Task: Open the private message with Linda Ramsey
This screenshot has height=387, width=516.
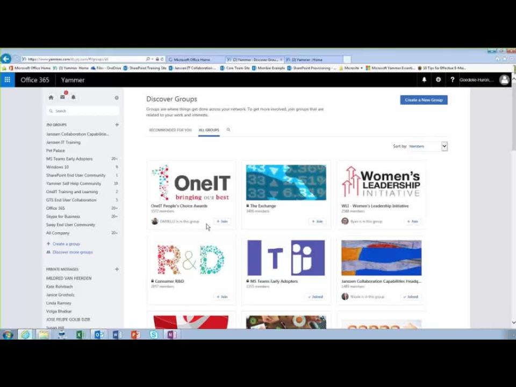Action: [x=59, y=303]
